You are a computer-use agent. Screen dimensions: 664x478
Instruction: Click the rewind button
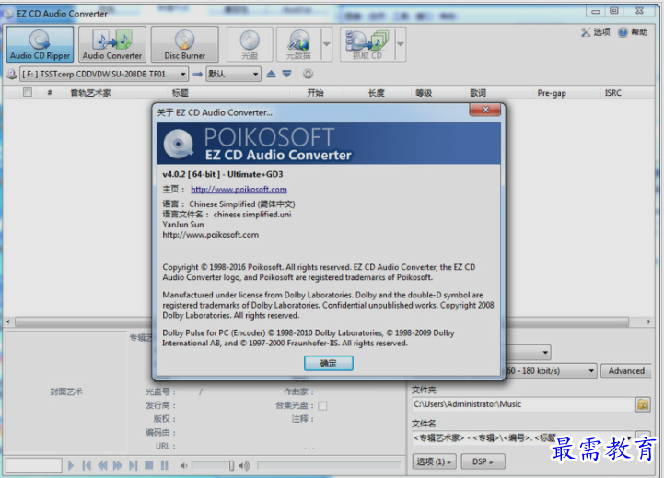pyautogui.click(x=102, y=466)
